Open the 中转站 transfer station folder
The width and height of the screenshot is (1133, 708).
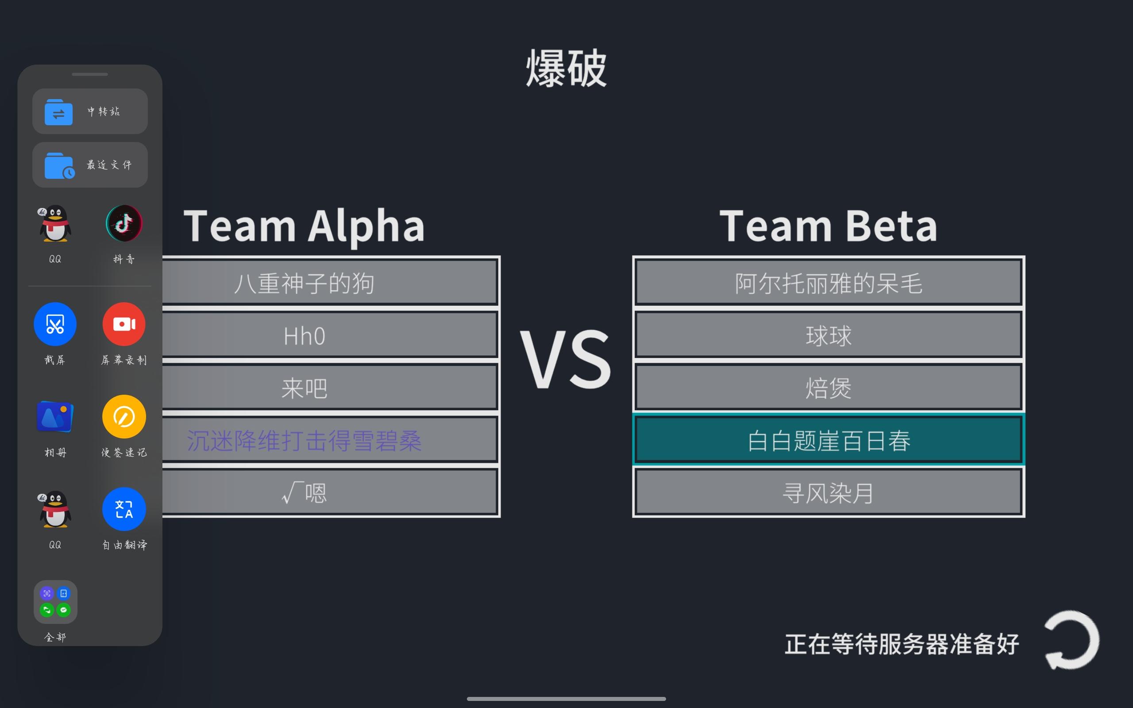[90, 112]
